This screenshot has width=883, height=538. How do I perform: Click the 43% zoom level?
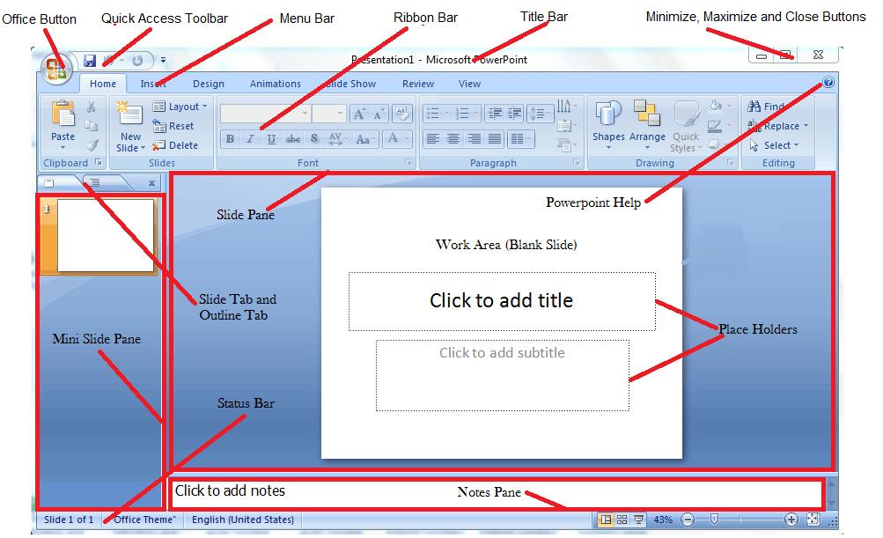(663, 520)
